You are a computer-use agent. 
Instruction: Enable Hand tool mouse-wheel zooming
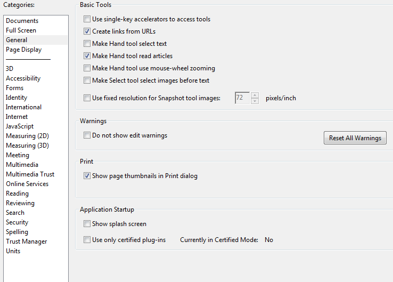(x=87, y=68)
